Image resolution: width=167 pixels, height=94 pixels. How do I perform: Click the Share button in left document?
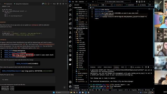coord(54,4)
